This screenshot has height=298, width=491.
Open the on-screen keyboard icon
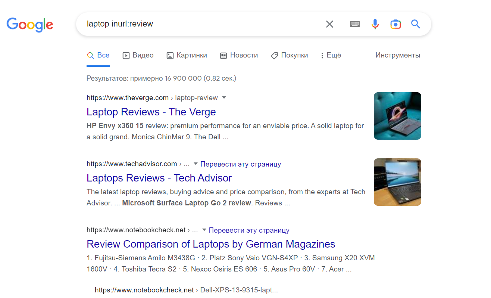(x=355, y=24)
